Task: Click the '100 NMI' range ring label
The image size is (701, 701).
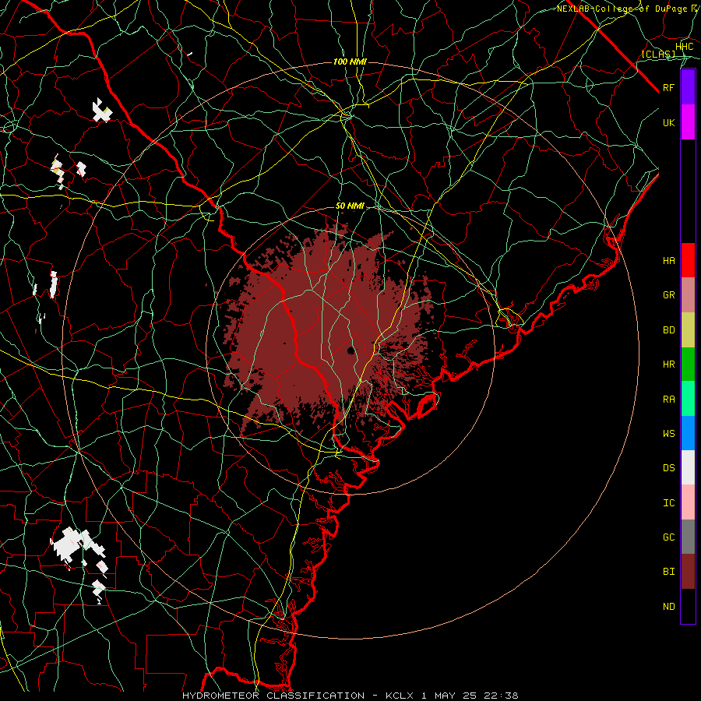Action: click(350, 62)
